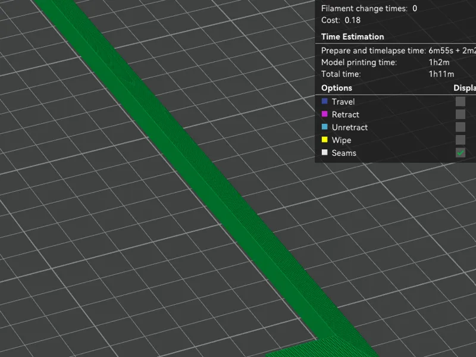This screenshot has width=476, height=357.
Task: Click the Filament change times value 0
Action: coord(415,8)
